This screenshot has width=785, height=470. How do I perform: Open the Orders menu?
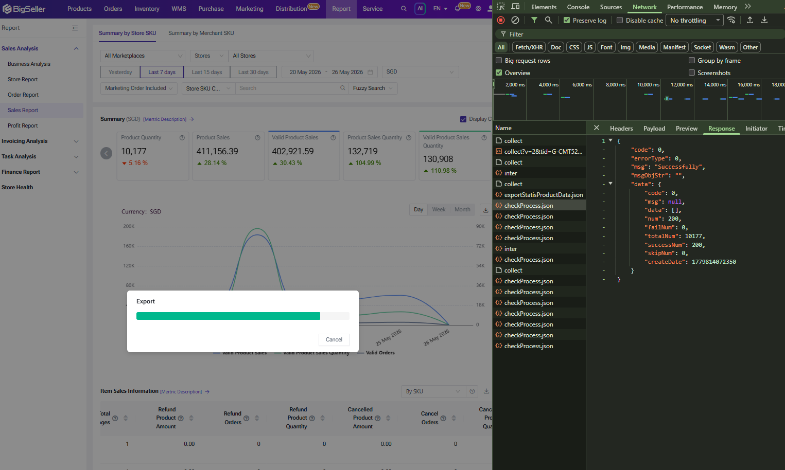pyautogui.click(x=113, y=9)
